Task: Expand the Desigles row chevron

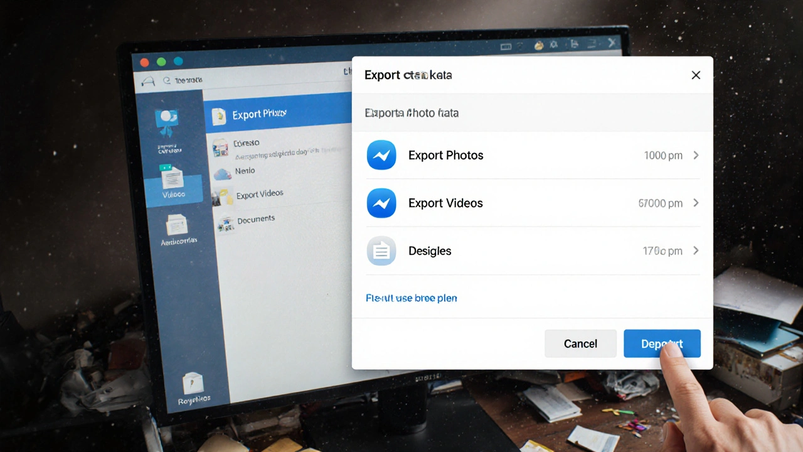Action: 696,250
